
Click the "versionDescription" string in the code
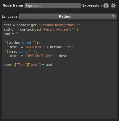pyautogui.click(x=57, y=25)
